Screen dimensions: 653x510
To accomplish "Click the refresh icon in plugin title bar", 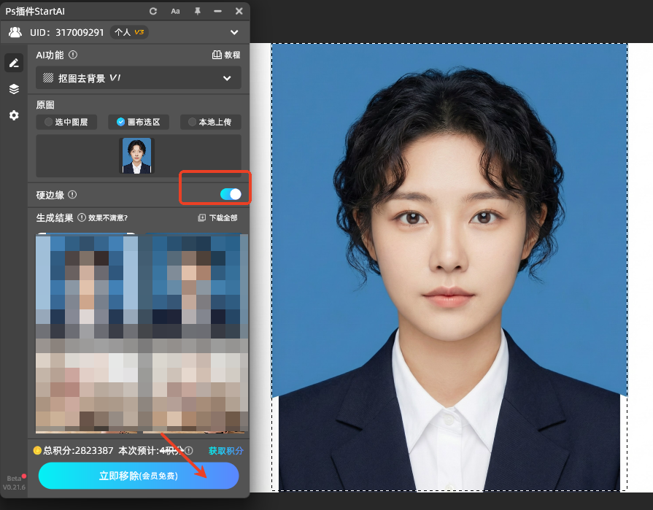I will coord(153,11).
